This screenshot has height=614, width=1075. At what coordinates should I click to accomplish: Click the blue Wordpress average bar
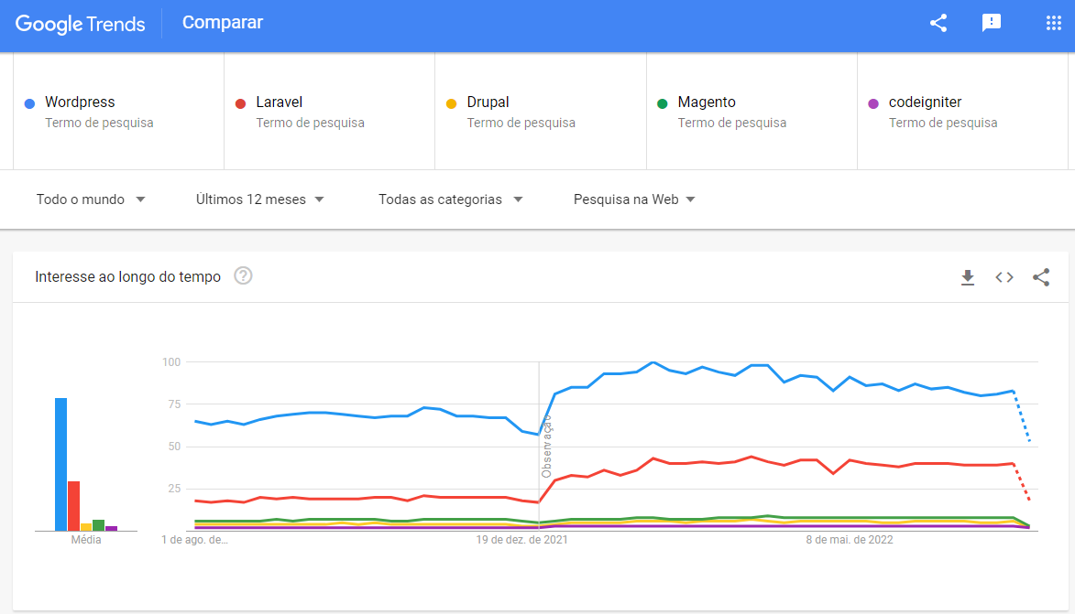coord(60,464)
